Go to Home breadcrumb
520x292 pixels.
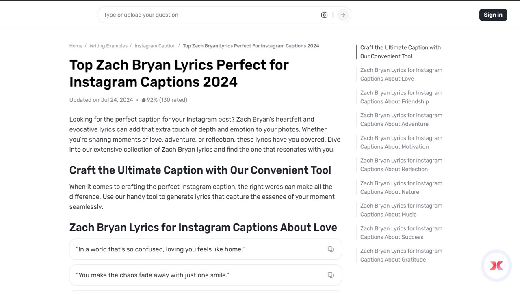[x=76, y=46]
